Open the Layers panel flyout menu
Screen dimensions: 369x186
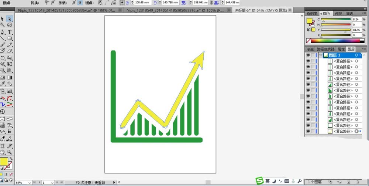point(365,49)
